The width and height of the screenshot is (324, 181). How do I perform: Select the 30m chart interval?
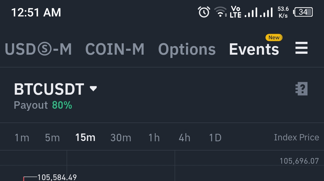coord(121,137)
